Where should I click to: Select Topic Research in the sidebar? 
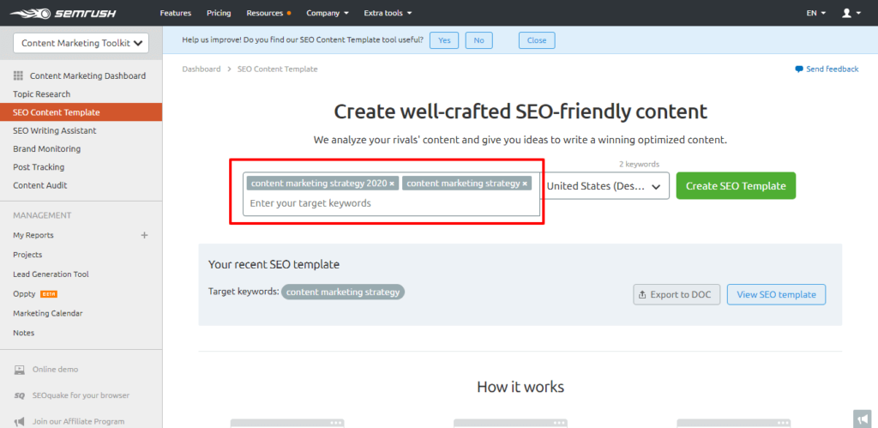point(42,94)
